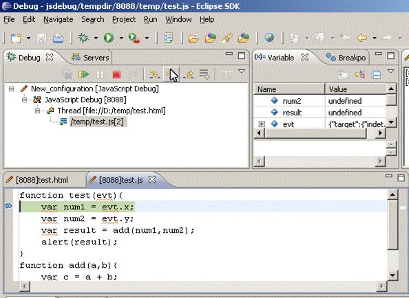The image size is (409, 298).
Task: Expand the evt variable node
Action: point(262,124)
